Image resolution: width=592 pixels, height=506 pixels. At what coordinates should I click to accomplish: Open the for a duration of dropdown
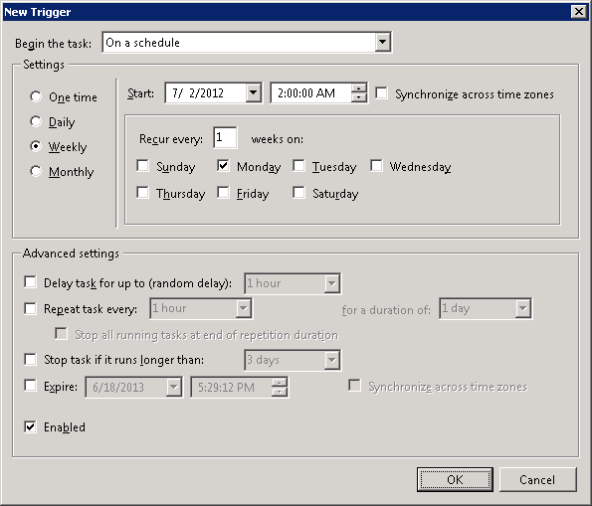pos(523,308)
